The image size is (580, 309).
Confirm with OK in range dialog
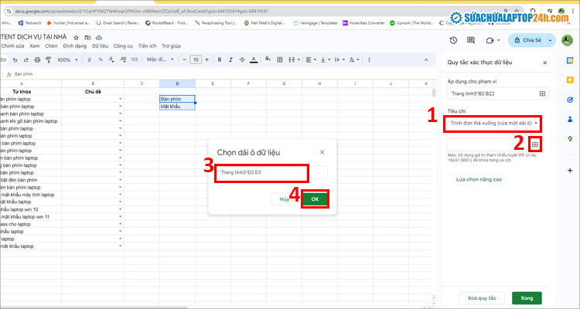[x=315, y=199]
